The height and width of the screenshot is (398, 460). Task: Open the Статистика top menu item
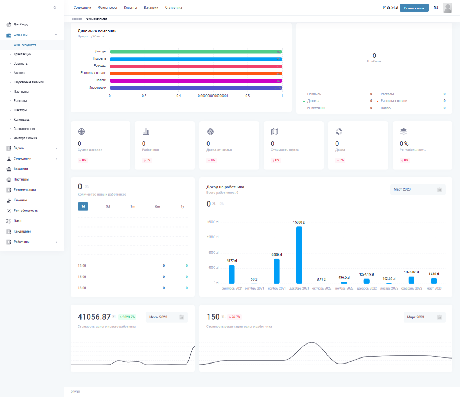173,8
